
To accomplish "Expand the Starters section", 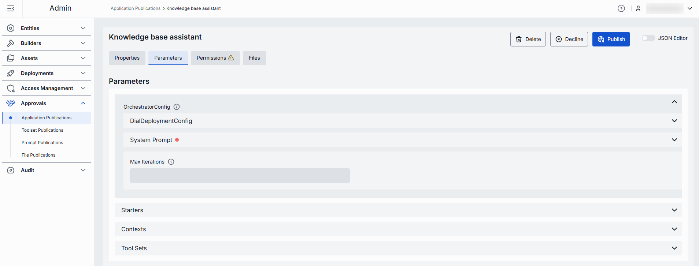I will coord(674,210).
